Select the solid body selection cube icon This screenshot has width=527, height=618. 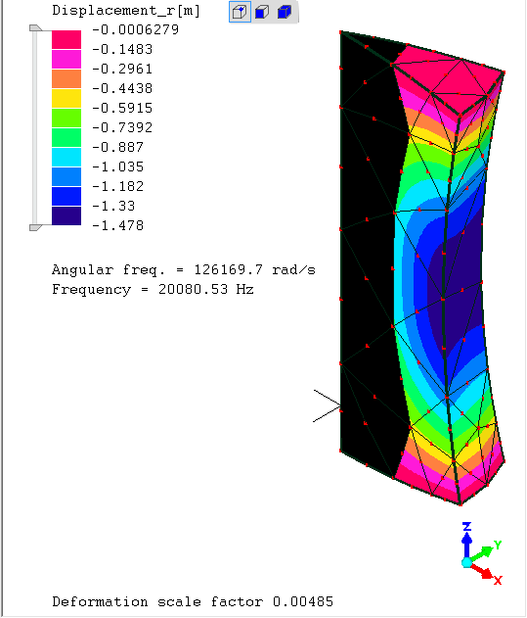[x=285, y=12]
